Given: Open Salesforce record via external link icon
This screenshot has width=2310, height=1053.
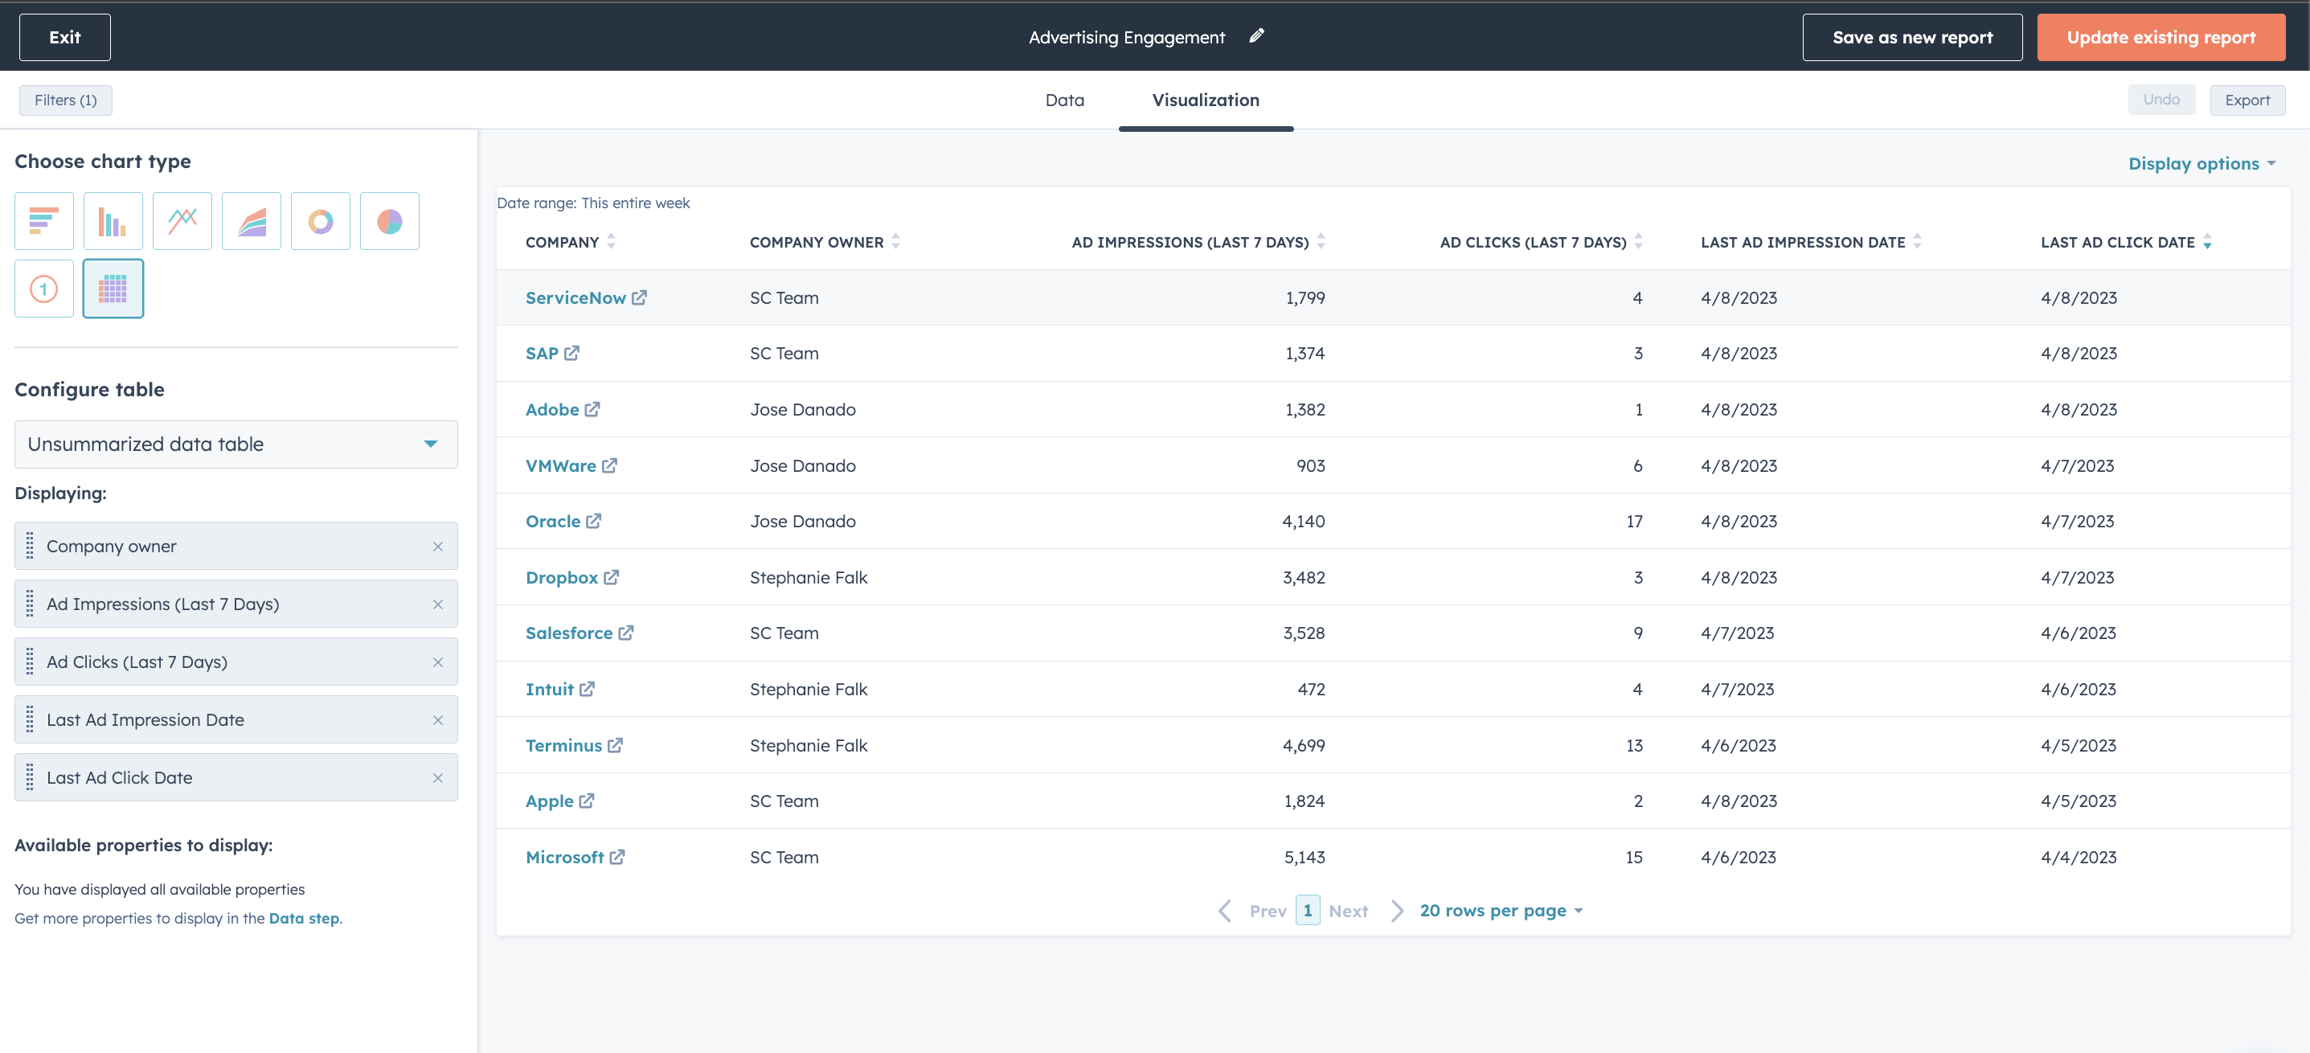Looking at the screenshot, I should pyautogui.click(x=626, y=633).
